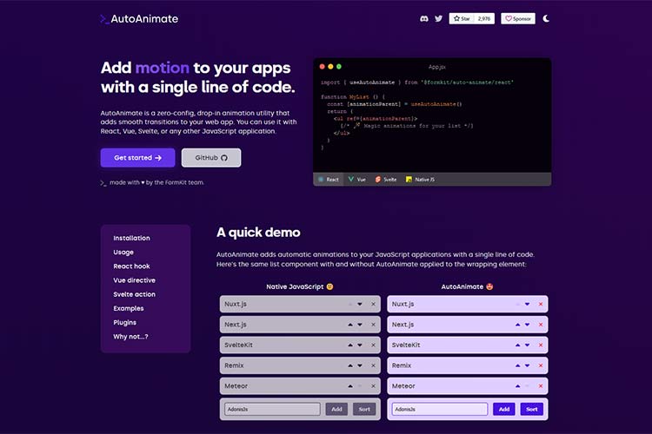Select the React code tab

pos(329,179)
